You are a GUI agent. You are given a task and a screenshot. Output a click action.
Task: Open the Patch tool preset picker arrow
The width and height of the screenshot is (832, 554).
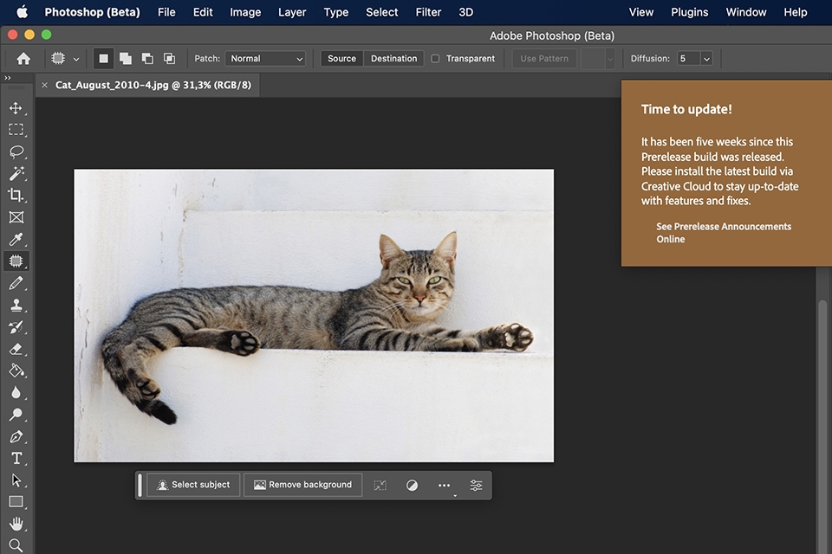click(76, 59)
